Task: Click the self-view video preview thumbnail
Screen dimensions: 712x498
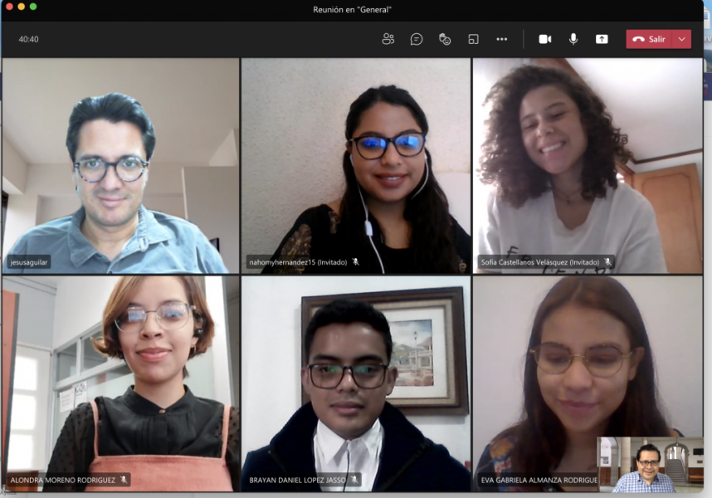Action: point(650,465)
